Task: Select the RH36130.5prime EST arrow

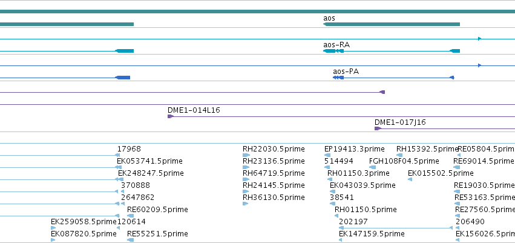Action: click(245, 204)
